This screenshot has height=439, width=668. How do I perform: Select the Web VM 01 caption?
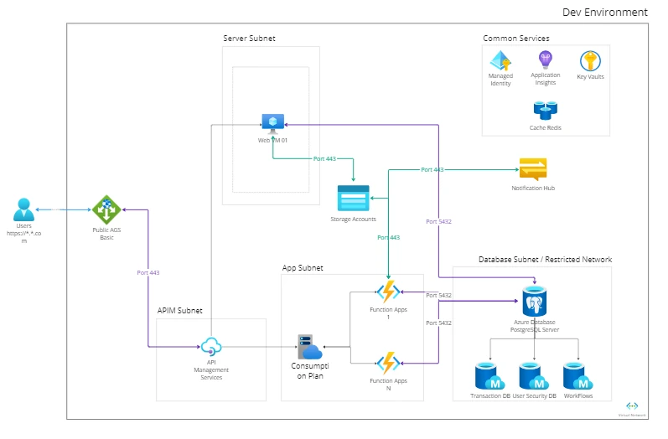click(272, 140)
